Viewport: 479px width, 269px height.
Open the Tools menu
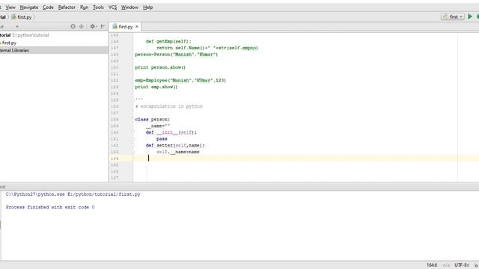[98, 7]
